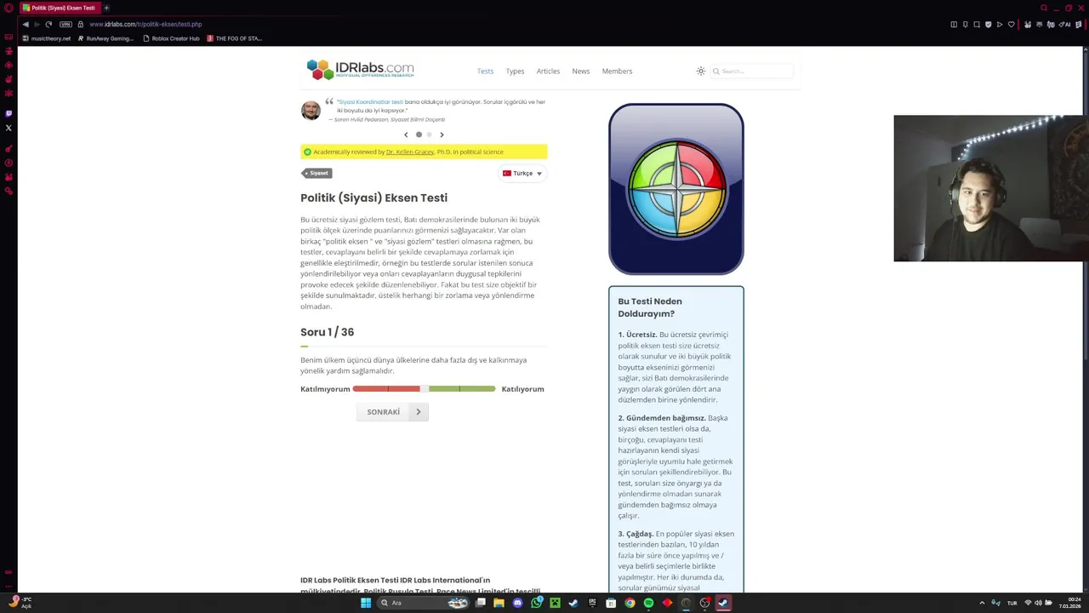Viewport: 1089px width, 613px height.
Task: Click the VPN badge in the address bar
Action: 66,24
